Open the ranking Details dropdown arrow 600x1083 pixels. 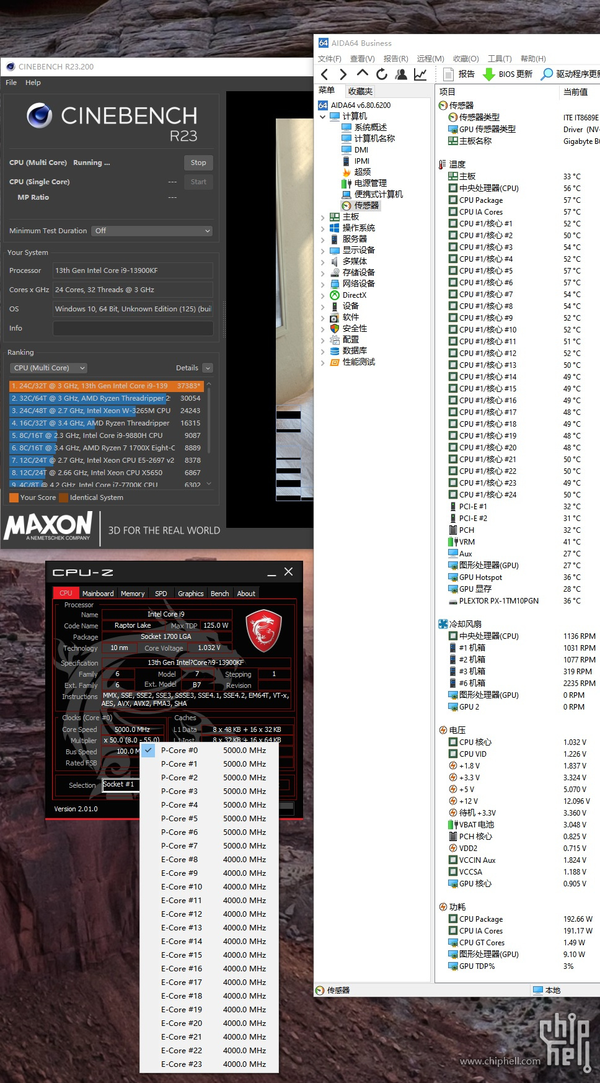click(208, 368)
